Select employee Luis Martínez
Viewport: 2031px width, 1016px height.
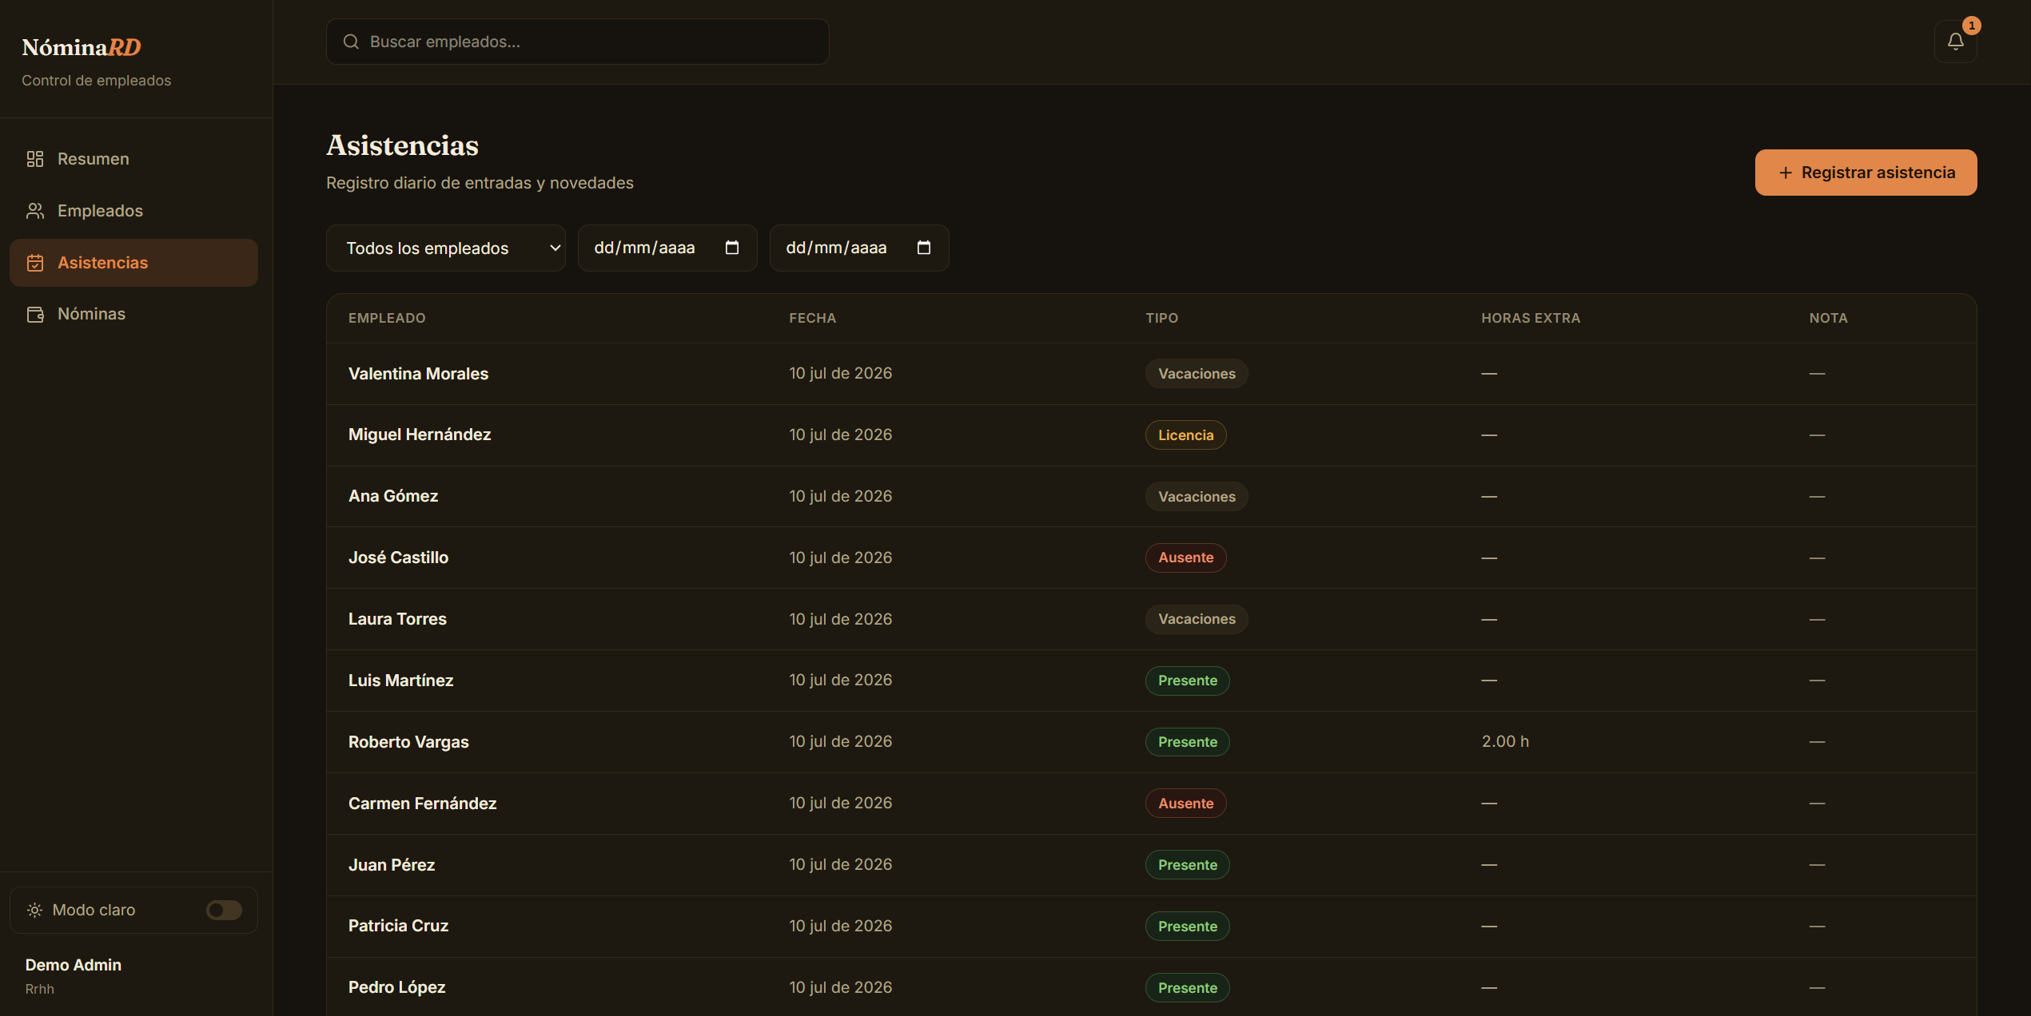pos(400,681)
